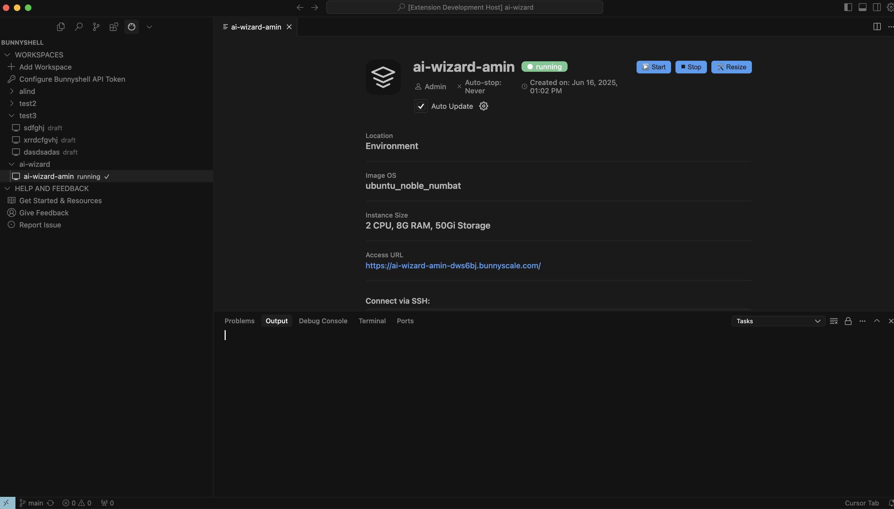Click Add Workspace
The image size is (894, 509).
(45, 67)
